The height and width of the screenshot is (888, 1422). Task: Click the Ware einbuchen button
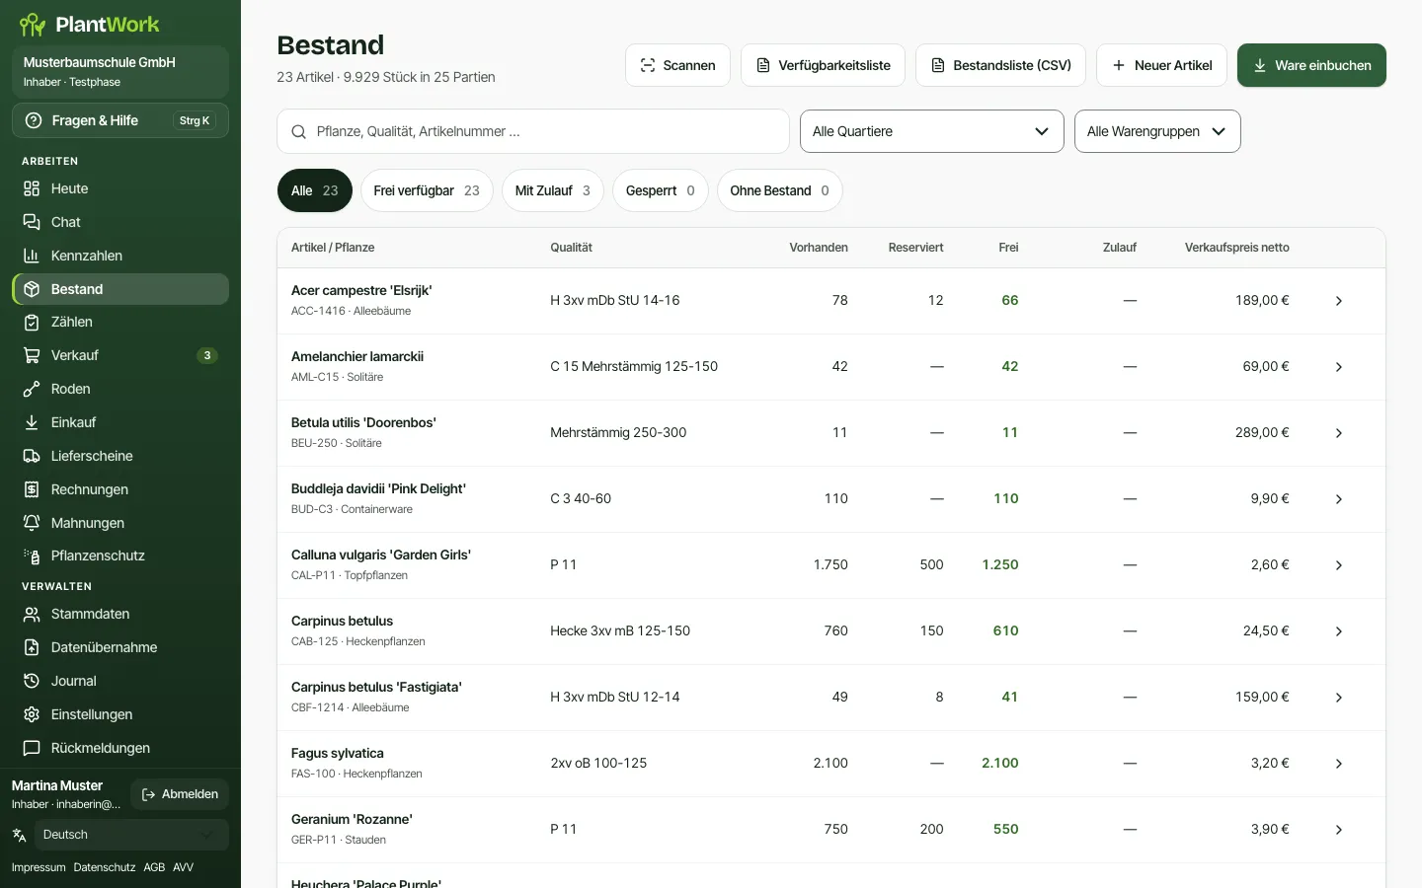tap(1311, 65)
